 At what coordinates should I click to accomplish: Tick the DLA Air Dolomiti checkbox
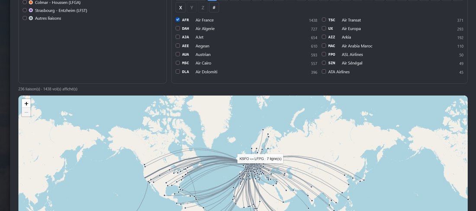click(x=178, y=71)
